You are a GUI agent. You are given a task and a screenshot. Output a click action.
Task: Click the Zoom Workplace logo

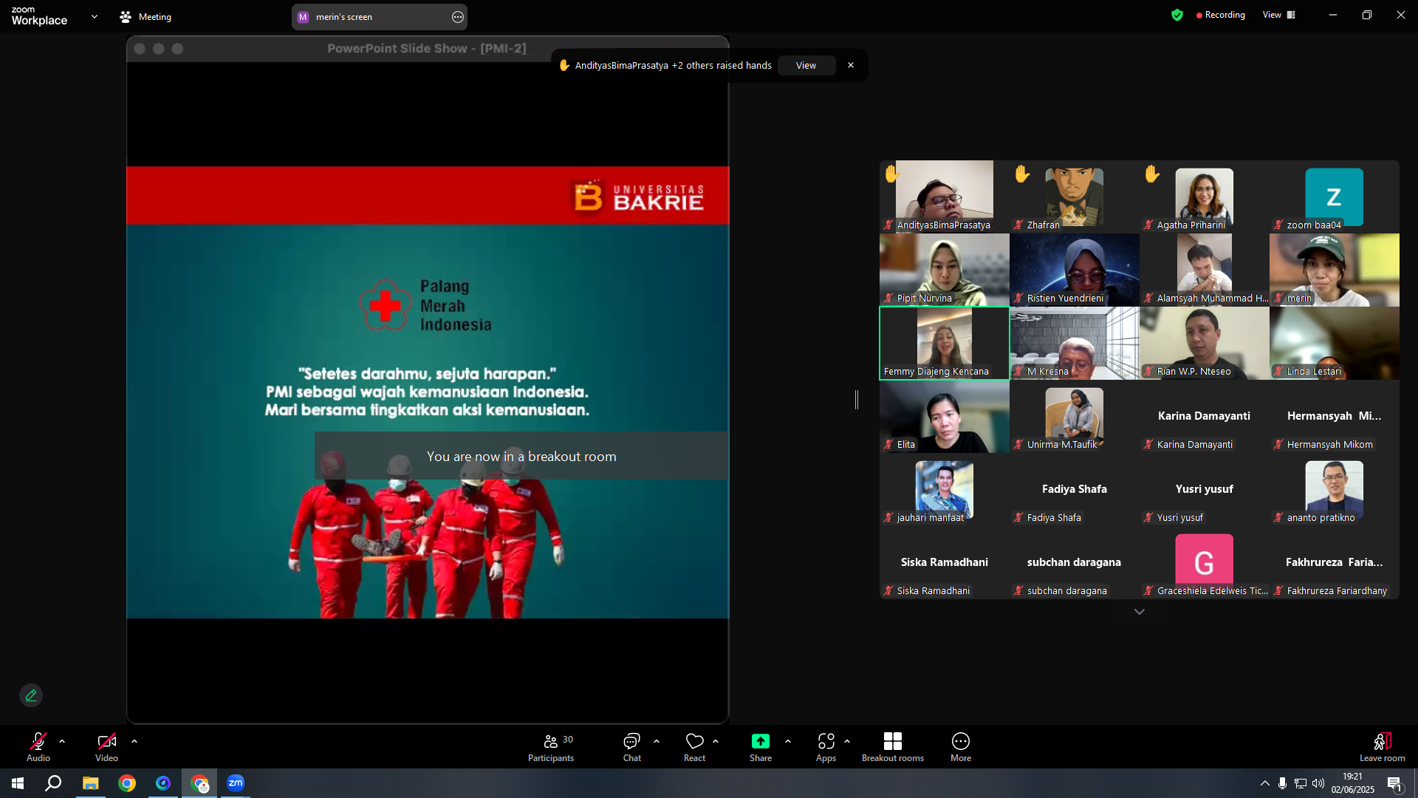click(39, 16)
